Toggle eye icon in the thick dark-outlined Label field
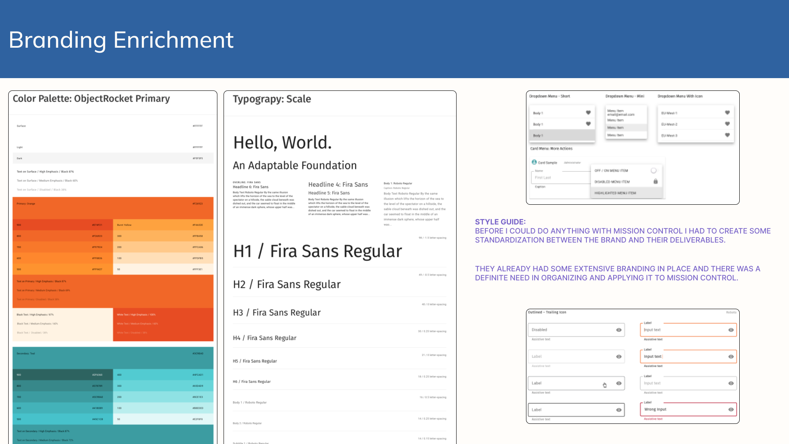Screen dimensions: 789x444 coord(619,410)
